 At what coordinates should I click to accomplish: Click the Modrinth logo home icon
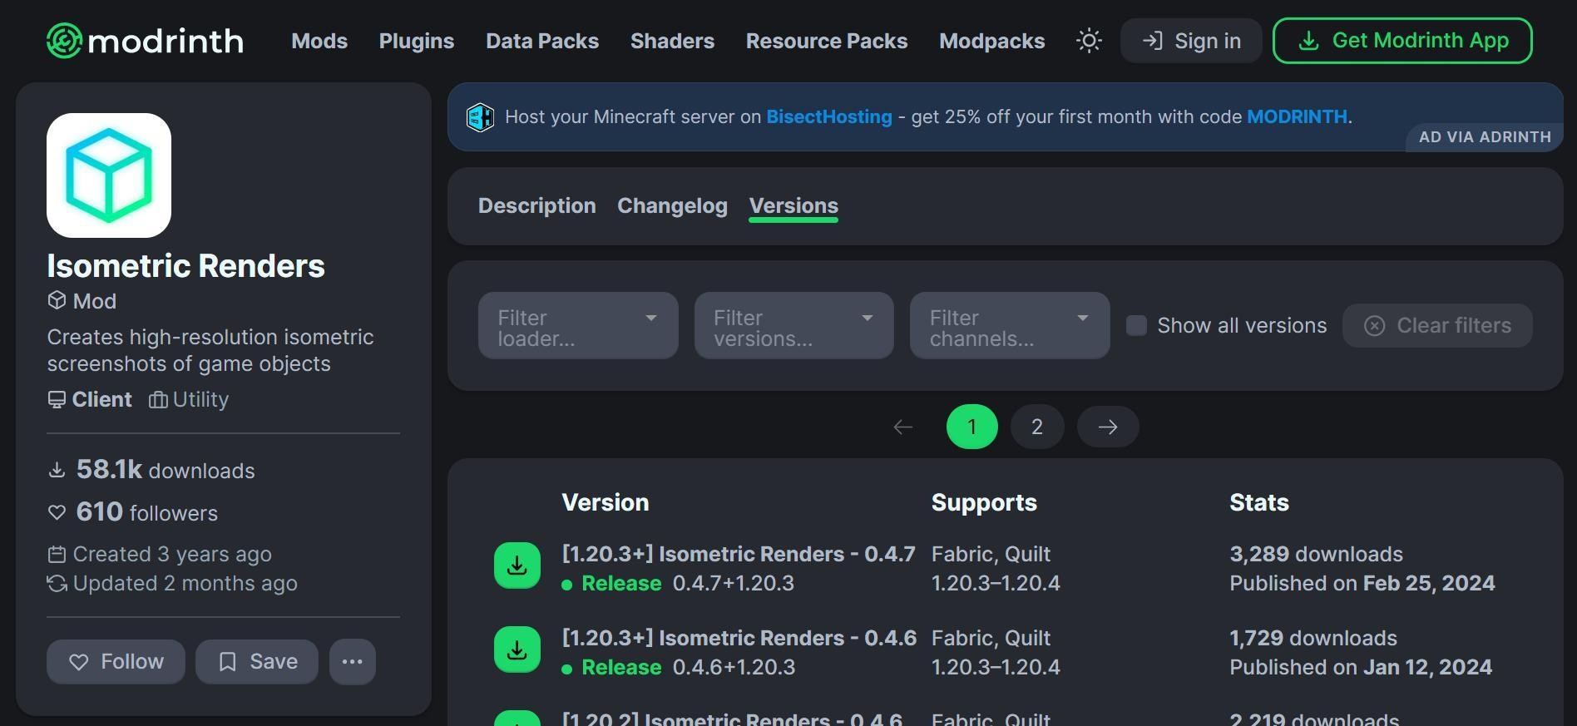[x=64, y=41]
